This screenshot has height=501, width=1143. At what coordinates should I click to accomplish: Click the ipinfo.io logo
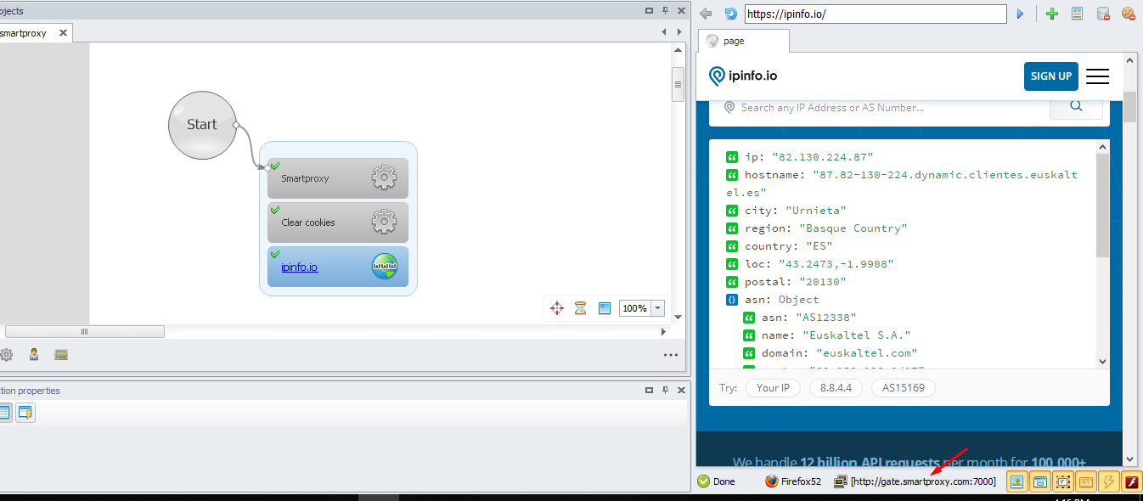tap(743, 76)
